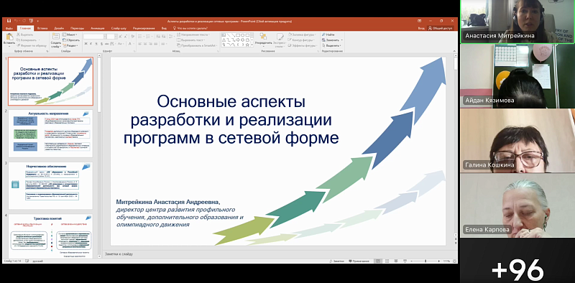Open the +96 more participants tile
Image resolution: width=575 pixels, height=283 pixels.
(517, 261)
